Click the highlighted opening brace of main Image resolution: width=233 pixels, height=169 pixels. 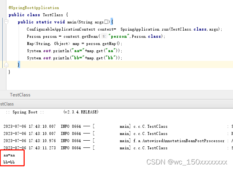(112, 22)
